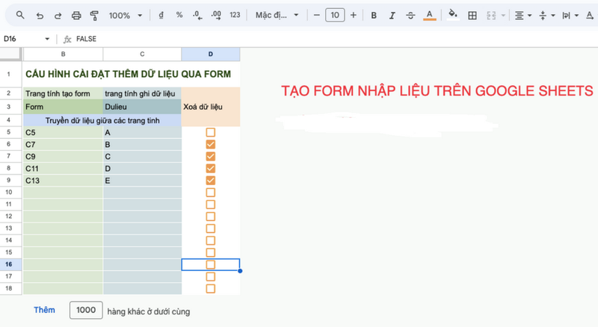Click the text wrapping icon
598x327 pixels.
[x=566, y=16]
